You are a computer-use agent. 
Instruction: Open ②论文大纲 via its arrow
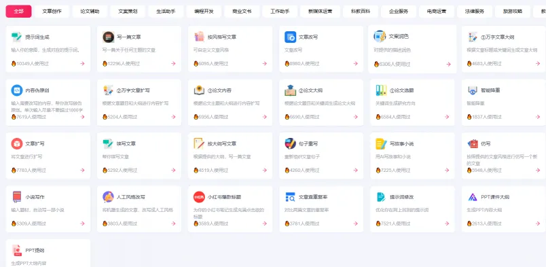tap(356, 117)
